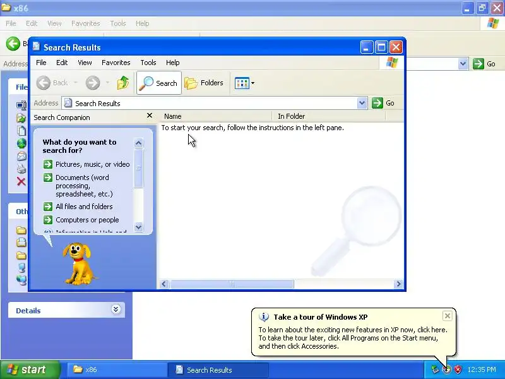Viewport: 505px width, 379px height.
Task: Click the results horizontal scrollbar thumb
Action: coord(232,284)
